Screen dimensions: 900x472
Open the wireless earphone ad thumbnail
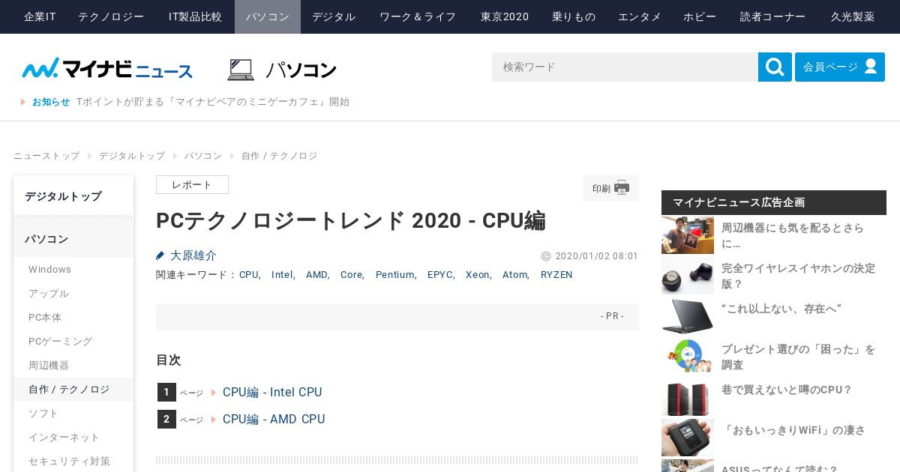(x=688, y=276)
